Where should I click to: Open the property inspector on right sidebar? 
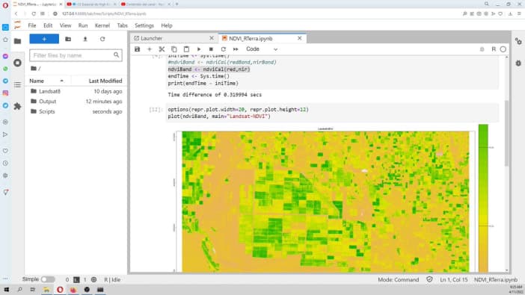(518, 42)
